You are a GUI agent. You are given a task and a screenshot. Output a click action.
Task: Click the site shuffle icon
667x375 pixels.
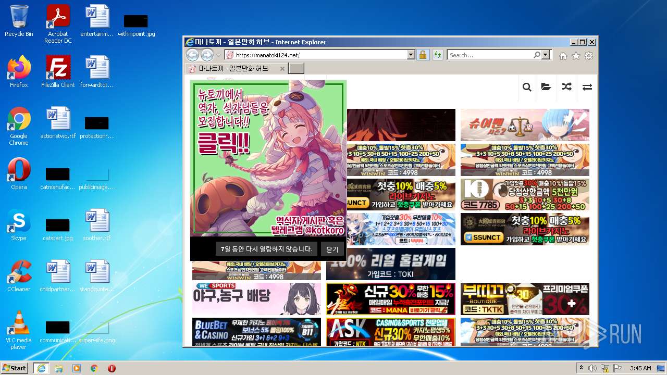[566, 87]
